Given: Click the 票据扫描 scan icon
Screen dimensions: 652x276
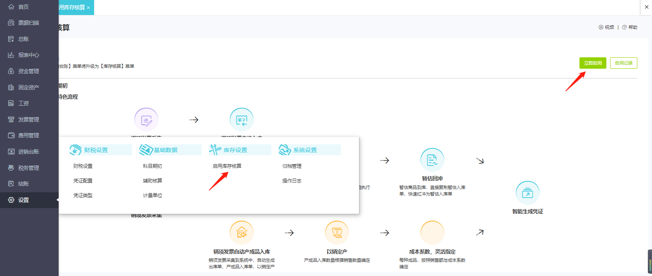Looking at the screenshot, I should [11, 23].
